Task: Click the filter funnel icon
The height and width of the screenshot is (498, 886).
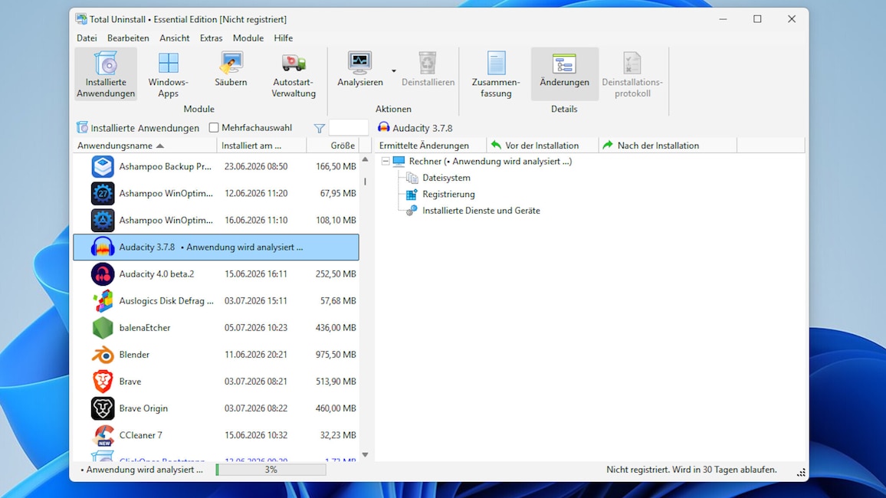Action: tap(320, 128)
